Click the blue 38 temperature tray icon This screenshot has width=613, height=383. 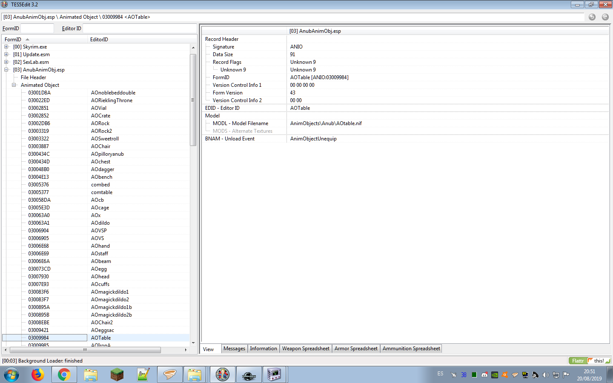[464, 375]
